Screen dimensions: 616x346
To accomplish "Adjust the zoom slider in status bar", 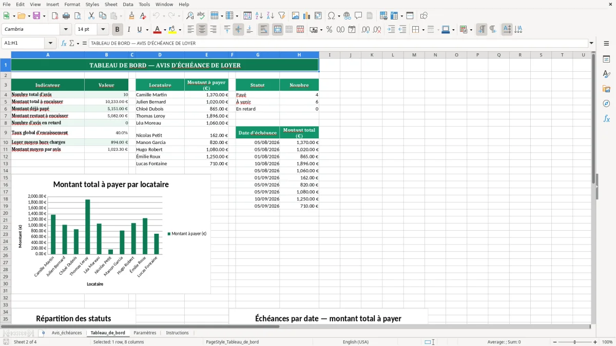I will click(574, 342).
